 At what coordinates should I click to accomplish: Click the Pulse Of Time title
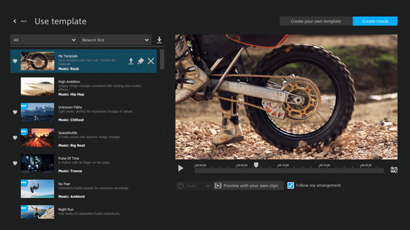pos(69,158)
